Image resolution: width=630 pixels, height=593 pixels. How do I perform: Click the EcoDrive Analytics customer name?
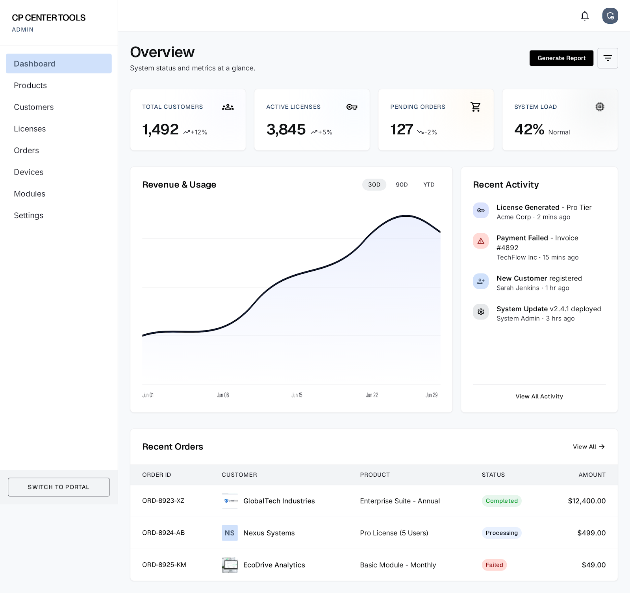(x=274, y=565)
